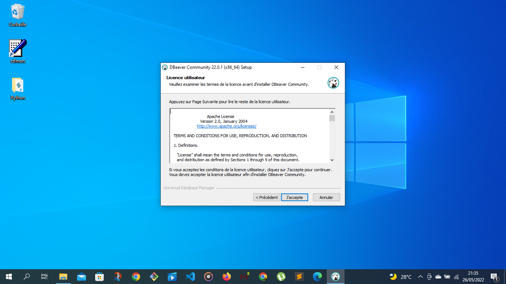Open the apache.org licenses link
506x284 pixels.
coord(227,126)
